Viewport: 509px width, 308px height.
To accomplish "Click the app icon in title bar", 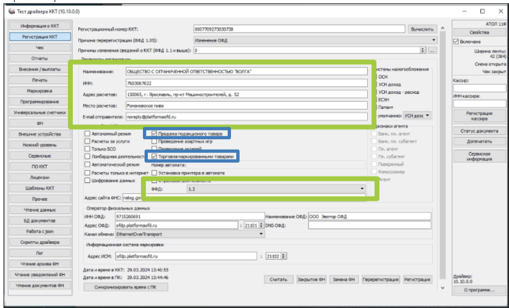I will (11, 11).
